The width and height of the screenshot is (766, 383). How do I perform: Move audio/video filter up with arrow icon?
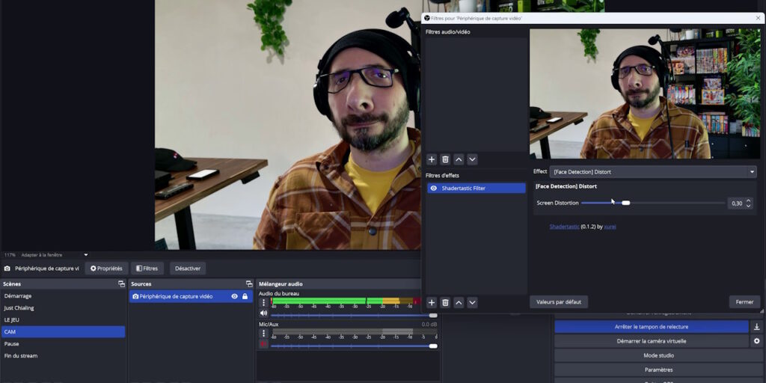click(x=459, y=159)
